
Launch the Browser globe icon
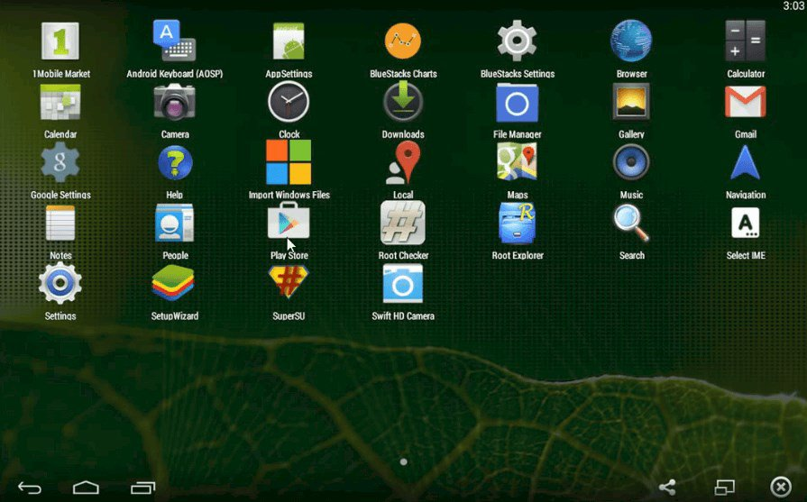[631, 41]
